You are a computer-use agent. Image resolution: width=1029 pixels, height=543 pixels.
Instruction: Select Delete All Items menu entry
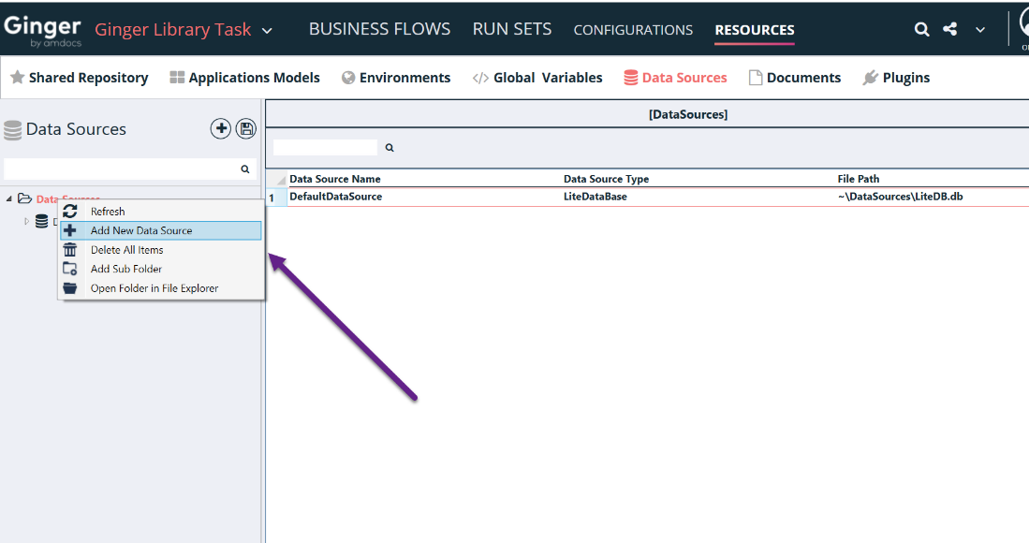[161, 250]
